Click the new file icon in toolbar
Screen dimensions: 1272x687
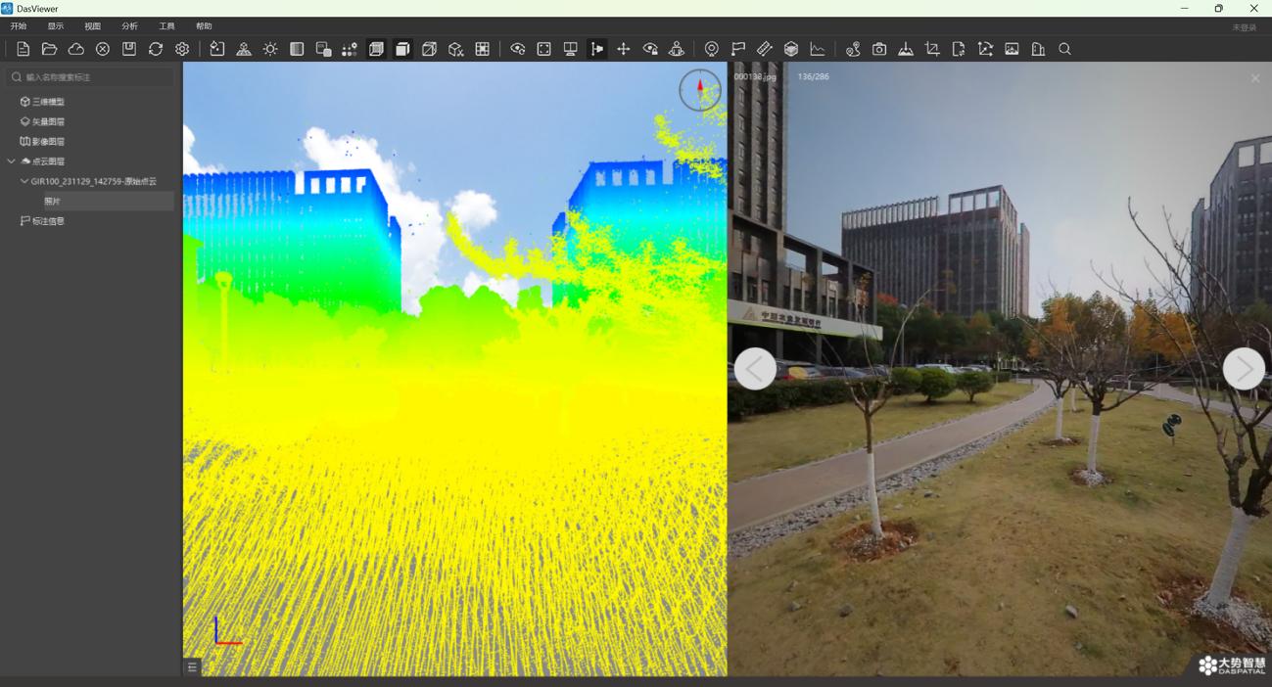tap(24, 49)
